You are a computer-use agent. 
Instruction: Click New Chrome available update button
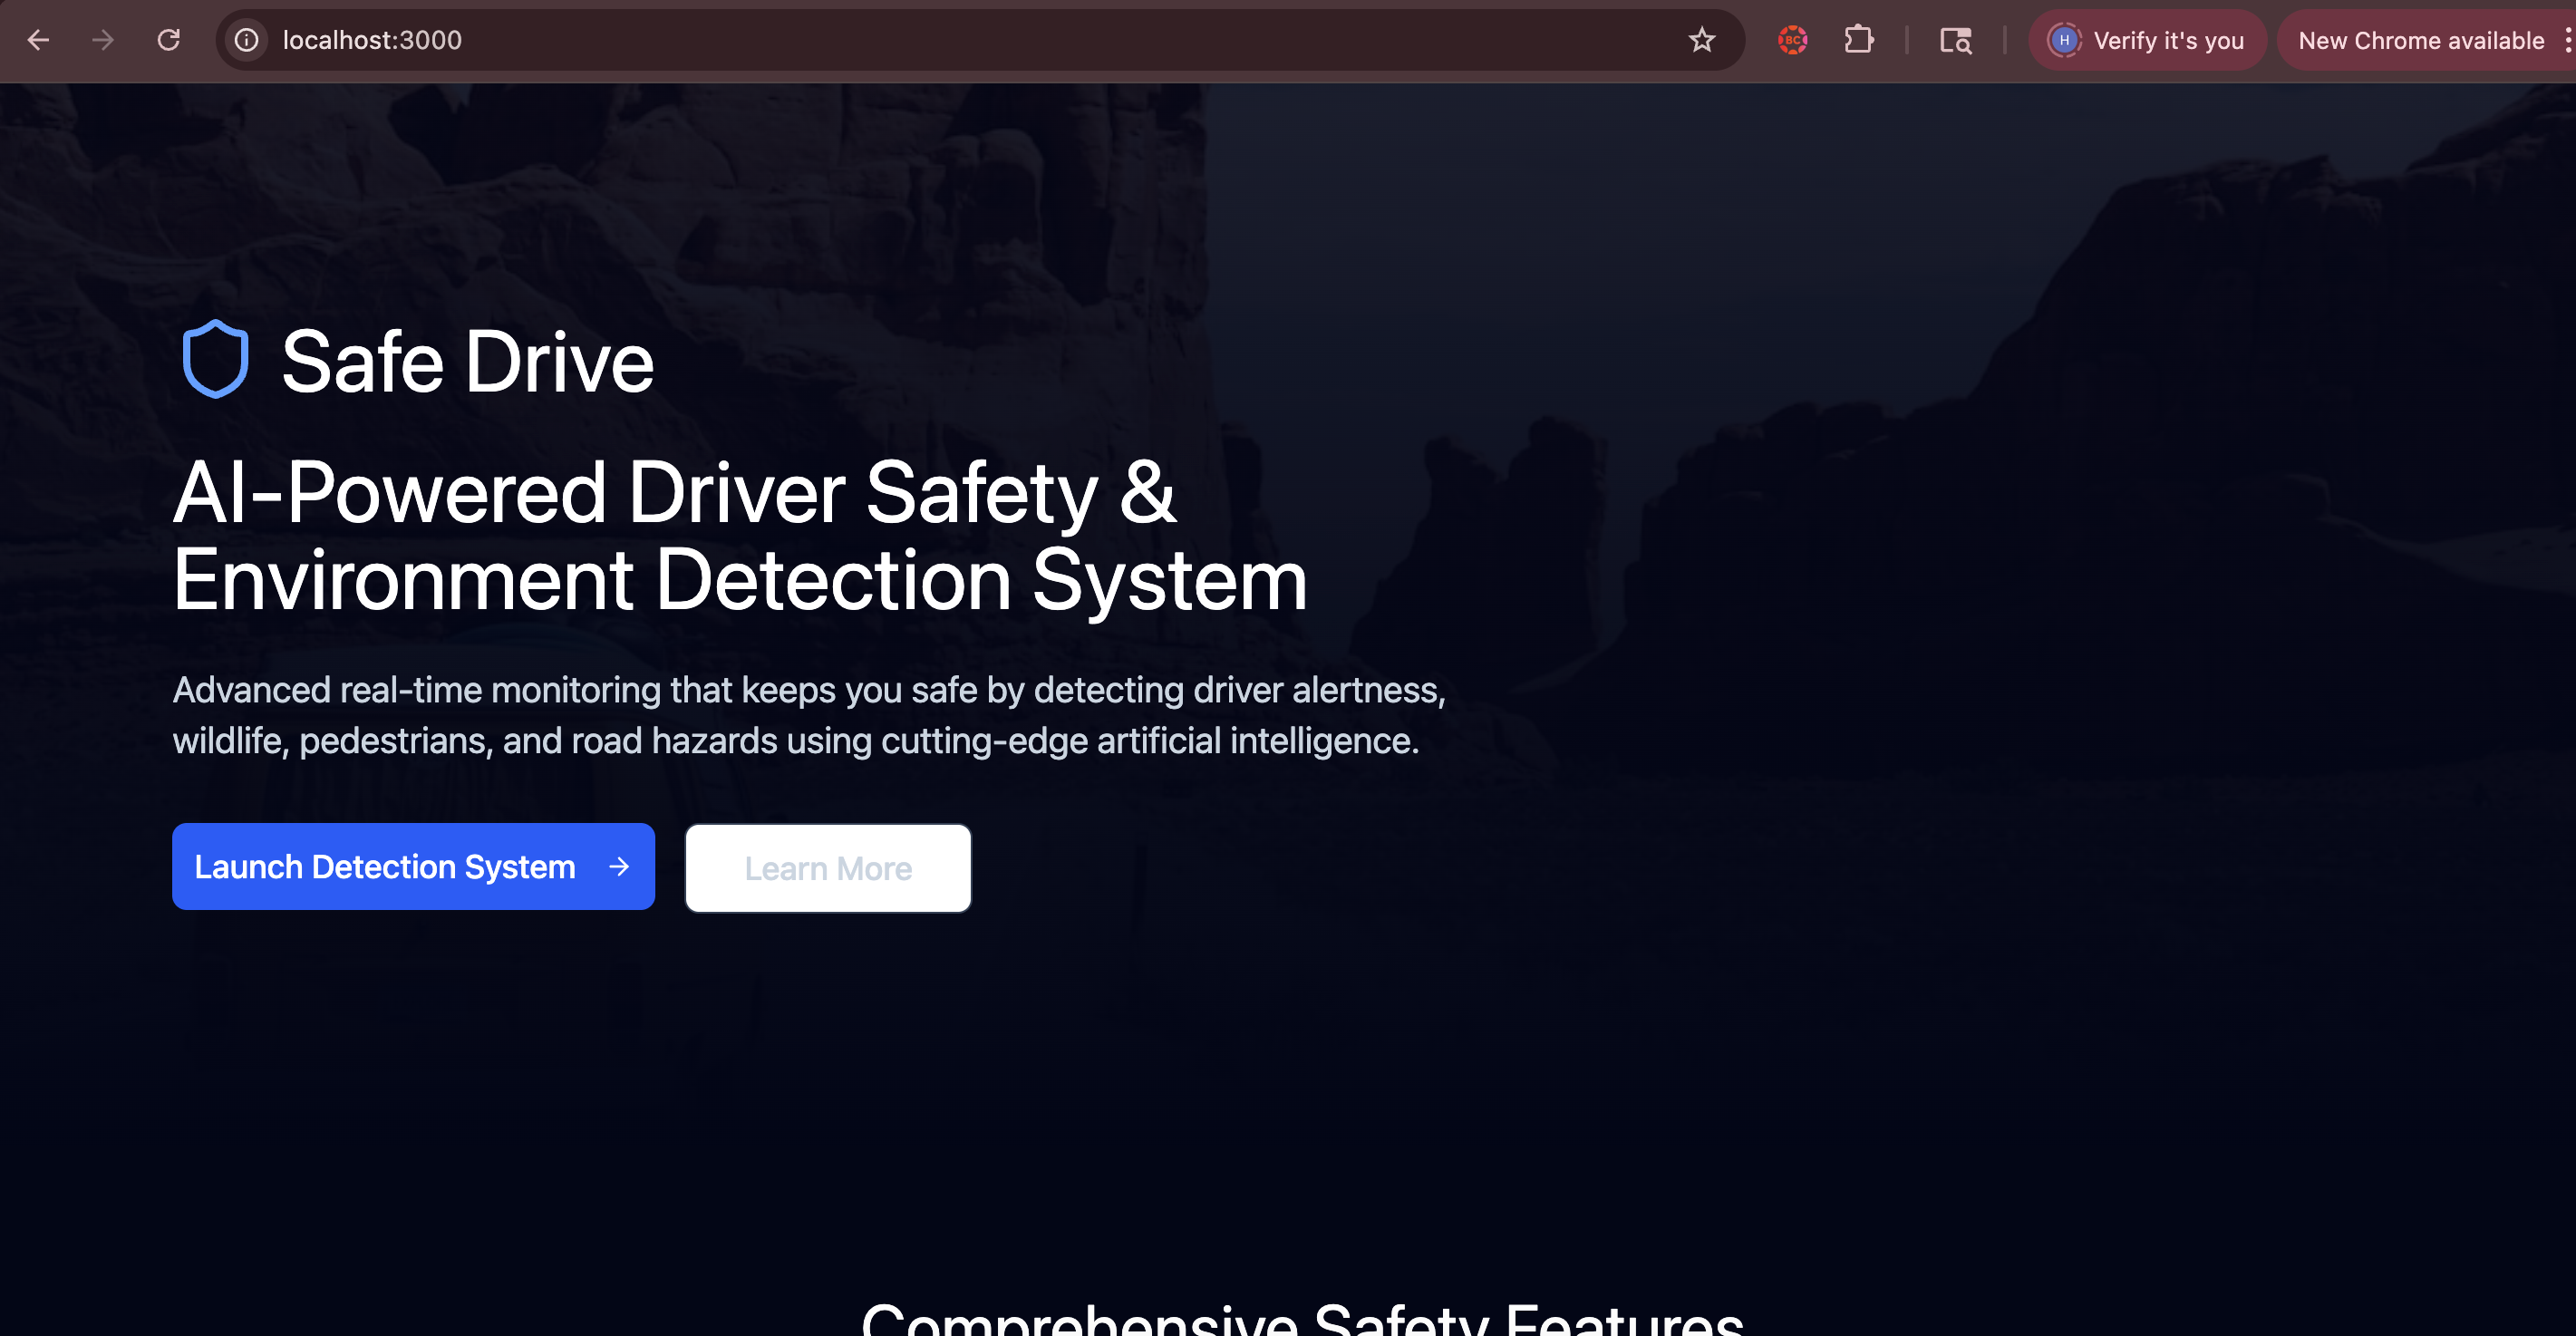2420,40
